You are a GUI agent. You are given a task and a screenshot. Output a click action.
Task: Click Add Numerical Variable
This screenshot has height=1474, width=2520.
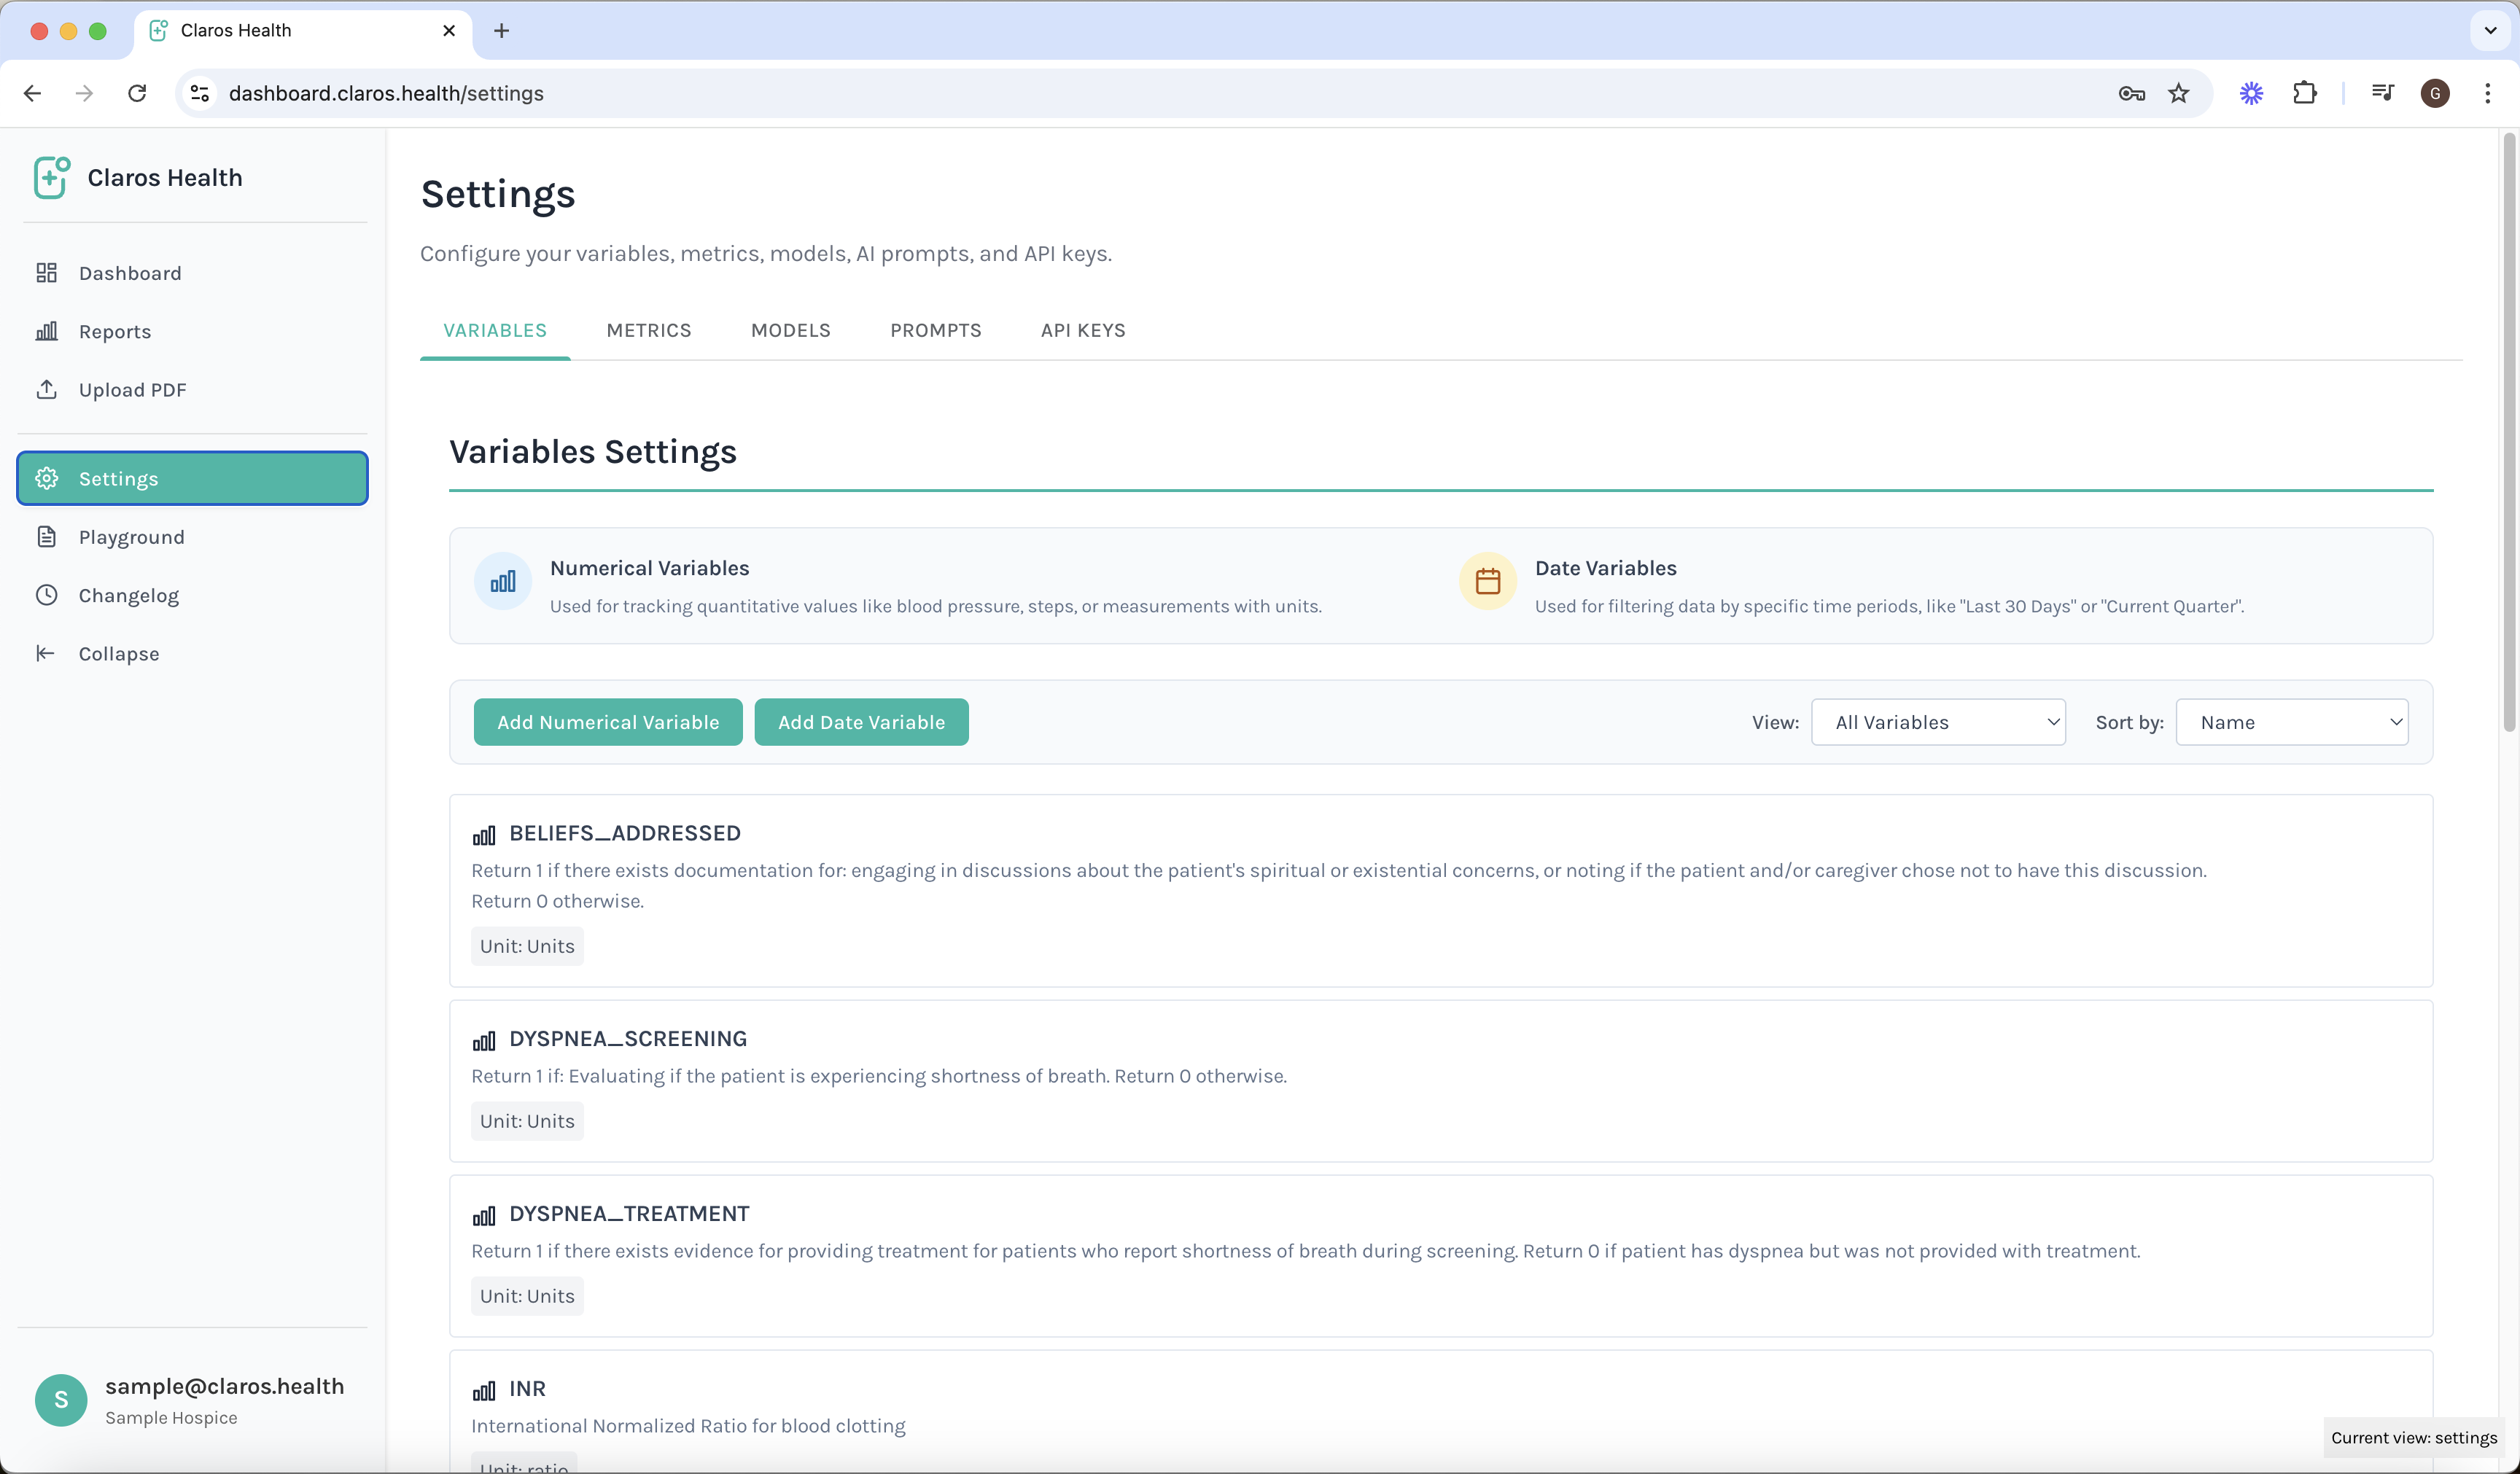click(x=607, y=721)
